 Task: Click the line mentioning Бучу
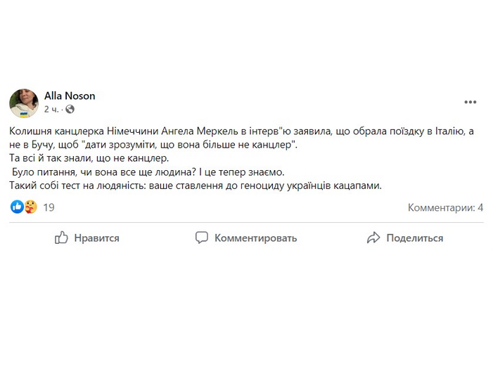click(155, 145)
